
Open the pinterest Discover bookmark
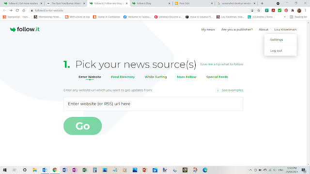pyautogui.click(x=168, y=17)
